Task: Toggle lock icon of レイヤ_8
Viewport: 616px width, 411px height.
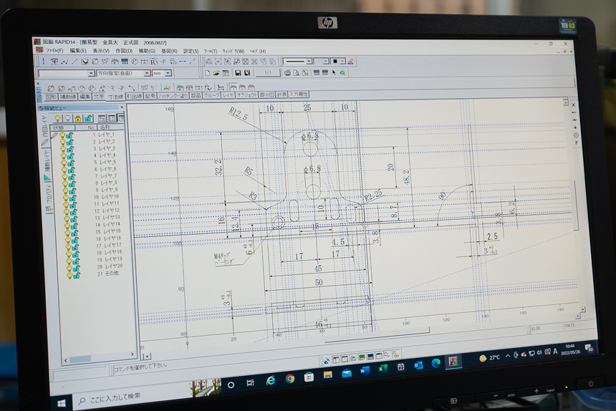Action: point(72,184)
